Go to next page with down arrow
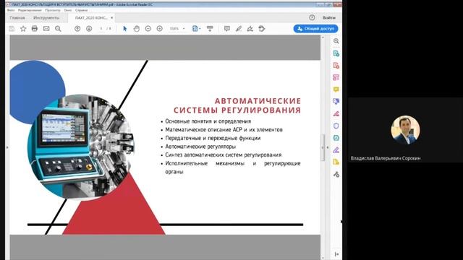 [x=89, y=29]
